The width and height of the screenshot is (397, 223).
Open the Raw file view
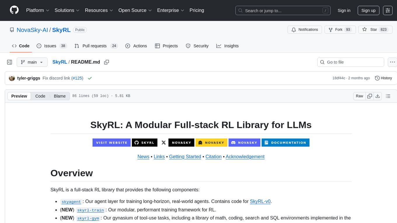359,96
